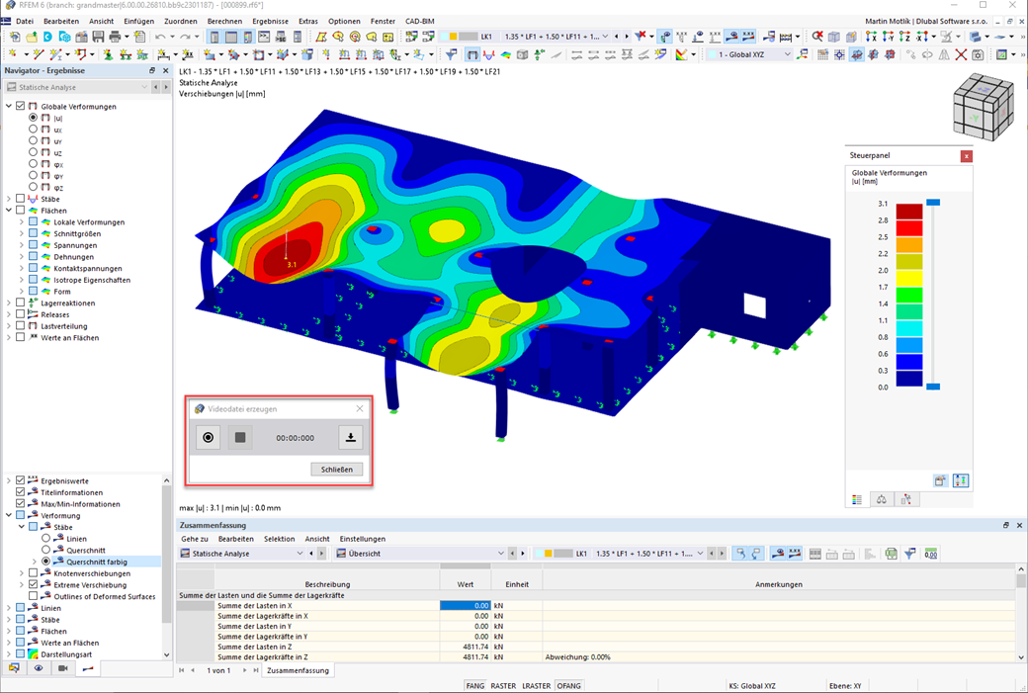Click the funnel filter icon in Zusammenfassung toolbar
Viewport: 1028px width, 693px height.
click(x=910, y=554)
